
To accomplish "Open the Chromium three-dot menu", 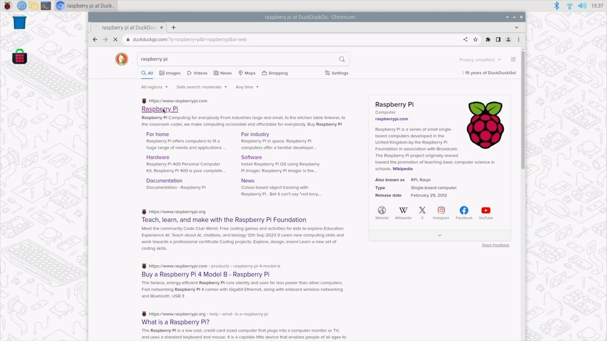I will [518, 39].
